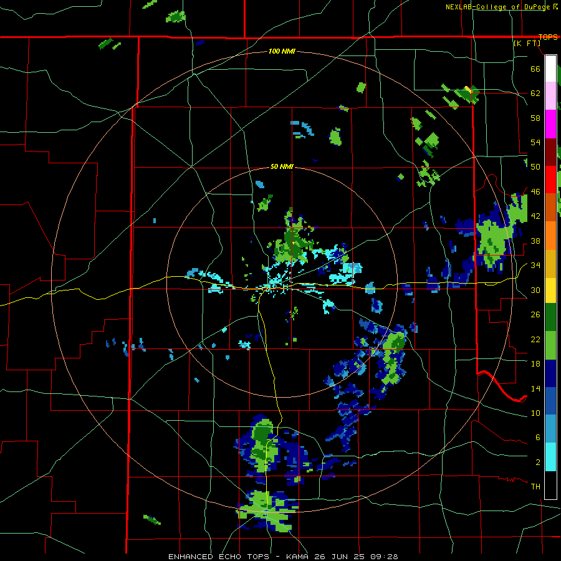This screenshot has height=561, width=561.
Task: Click the NEXLAB-College of DuPage credit text
Action: [x=499, y=7]
